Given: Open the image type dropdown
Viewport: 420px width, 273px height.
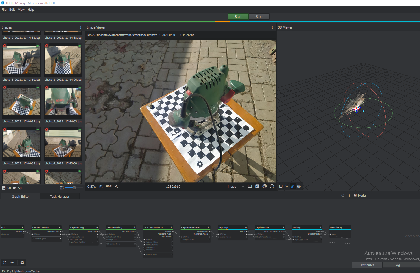Looking at the screenshot, I should (236, 187).
